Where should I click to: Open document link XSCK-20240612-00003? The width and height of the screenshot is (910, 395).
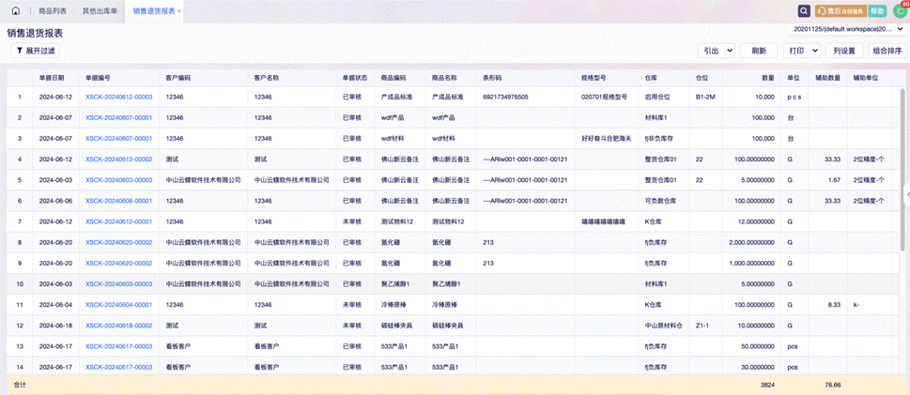[118, 97]
